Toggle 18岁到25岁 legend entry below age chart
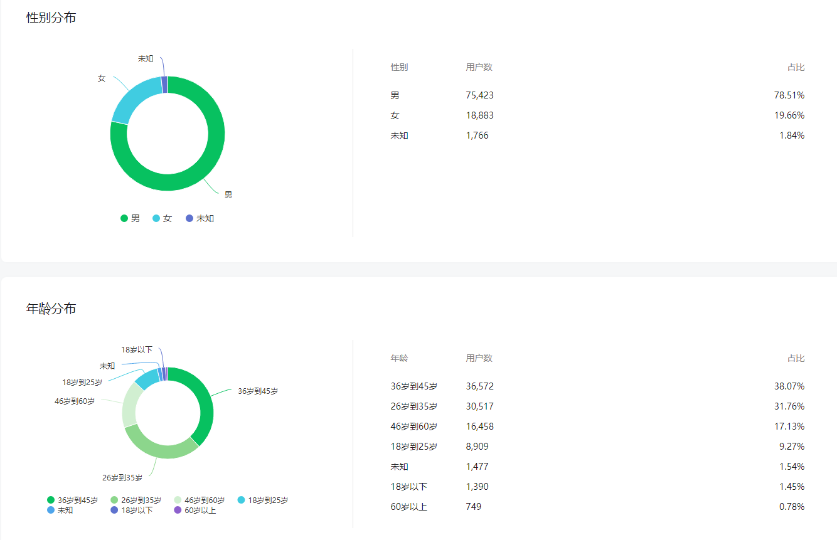Image resolution: width=837 pixels, height=540 pixels. click(264, 500)
